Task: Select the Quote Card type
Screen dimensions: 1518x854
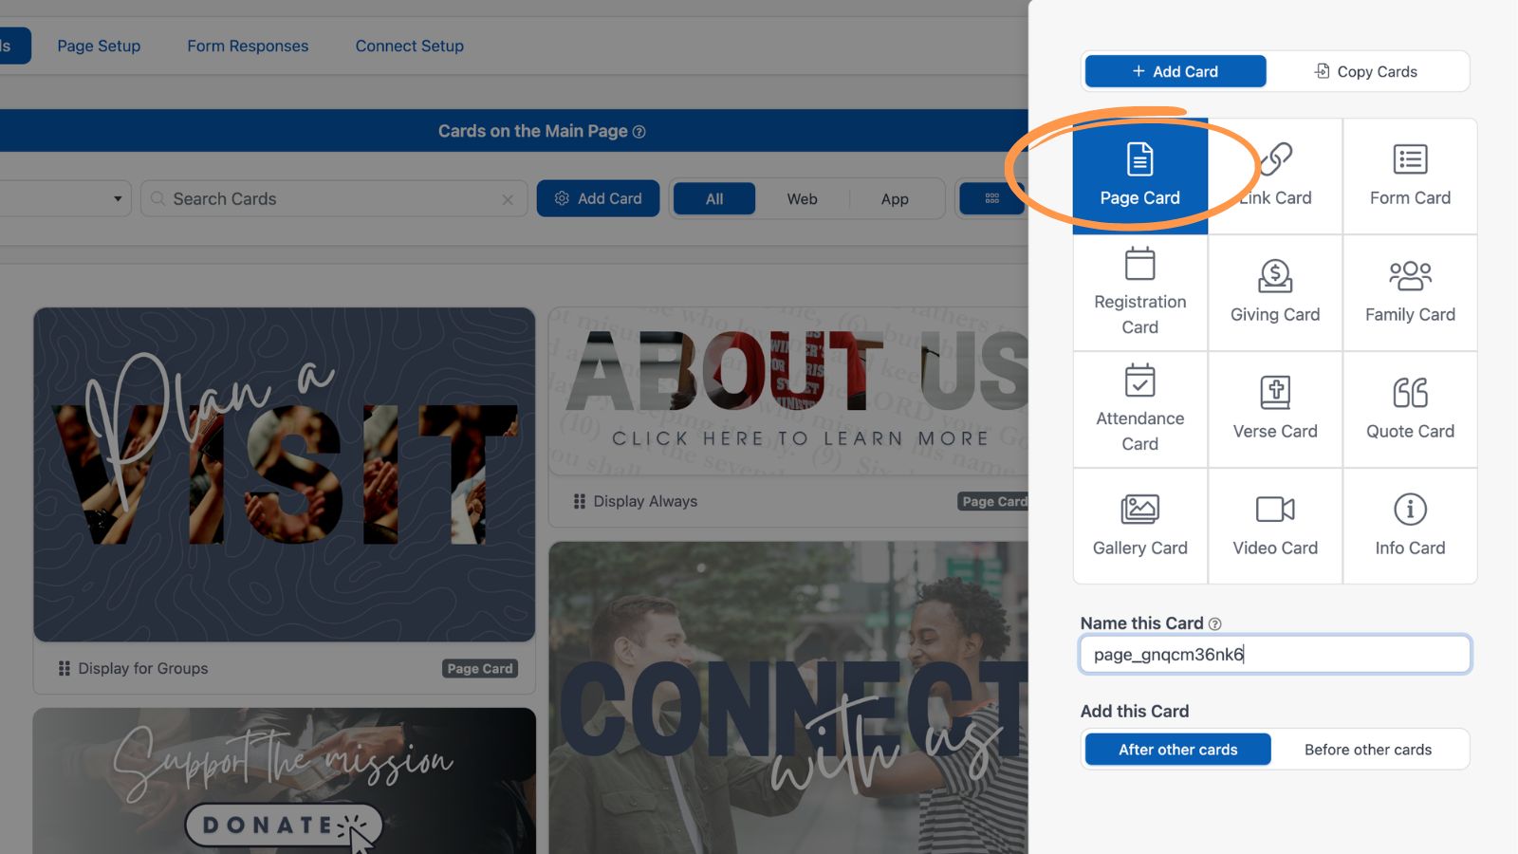Action: click(x=1410, y=409)
